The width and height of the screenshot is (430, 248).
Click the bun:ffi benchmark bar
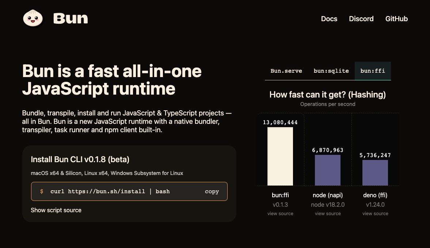click(x=280, y=156)
